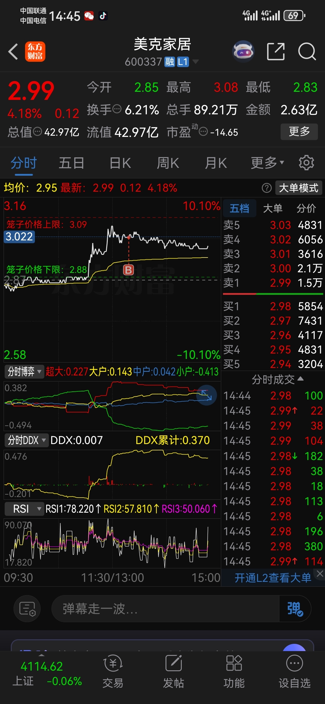
Task: Switch to the 月K tab
Action: [x=216, y=163]
